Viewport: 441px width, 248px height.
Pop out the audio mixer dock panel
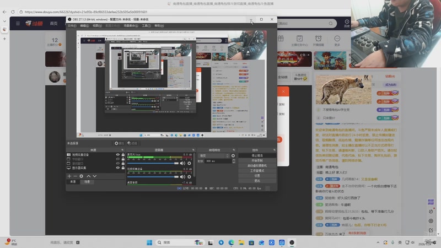click(x=193, y=150)
